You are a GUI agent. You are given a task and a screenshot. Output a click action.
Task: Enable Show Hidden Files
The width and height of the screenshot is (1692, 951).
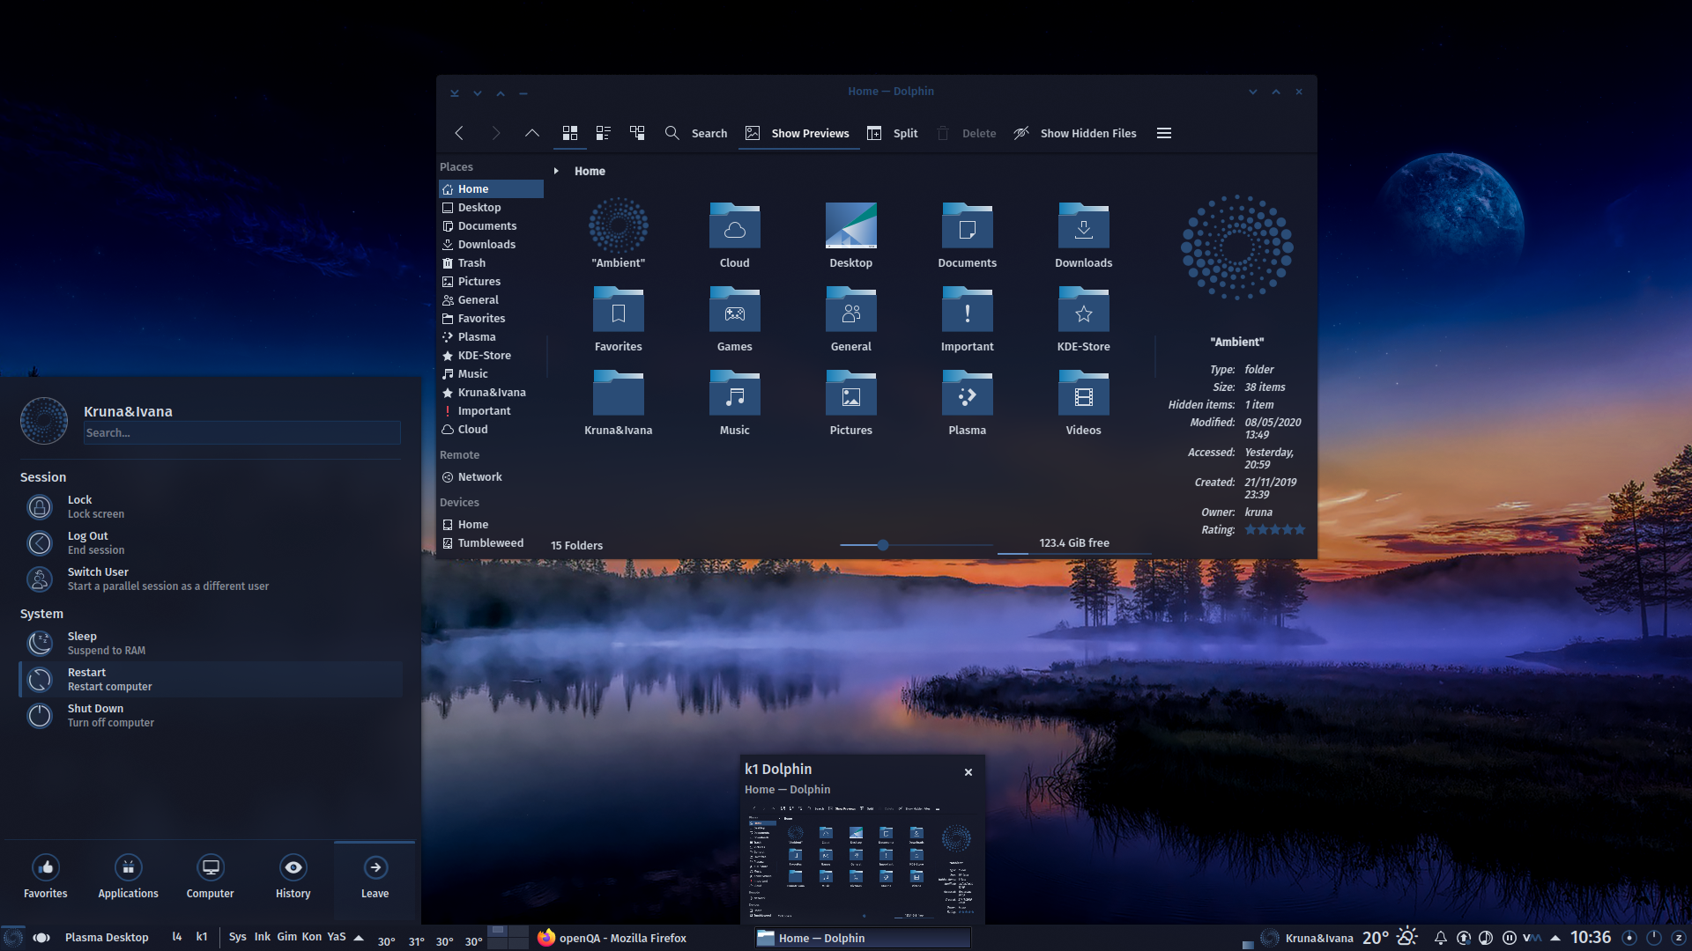click(x=1075, y=133)
